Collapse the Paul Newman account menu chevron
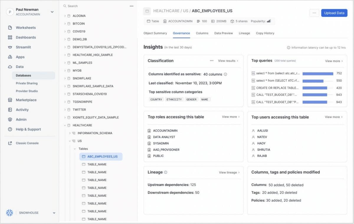This screenshot has width=354, height=224. 52,12
